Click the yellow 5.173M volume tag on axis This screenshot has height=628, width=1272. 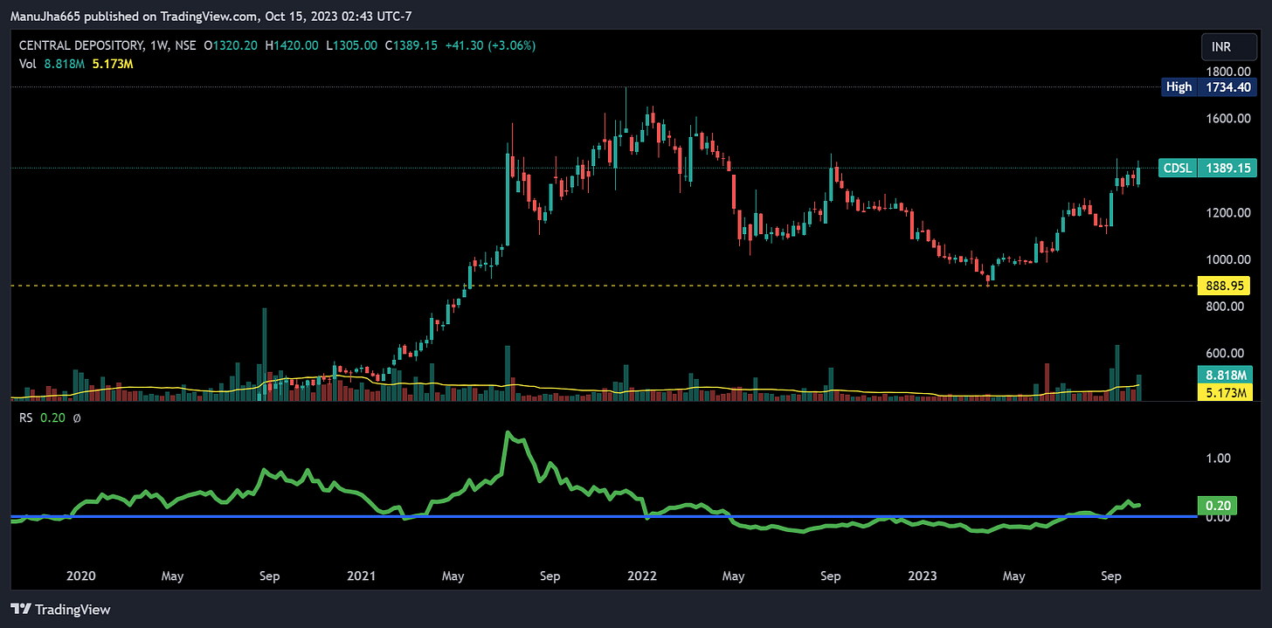[x=1224, y=392]
